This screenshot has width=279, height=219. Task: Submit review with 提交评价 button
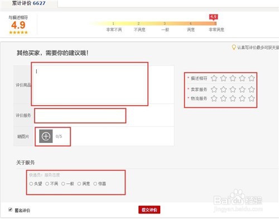pyautogui.click(x=149, y=210)
